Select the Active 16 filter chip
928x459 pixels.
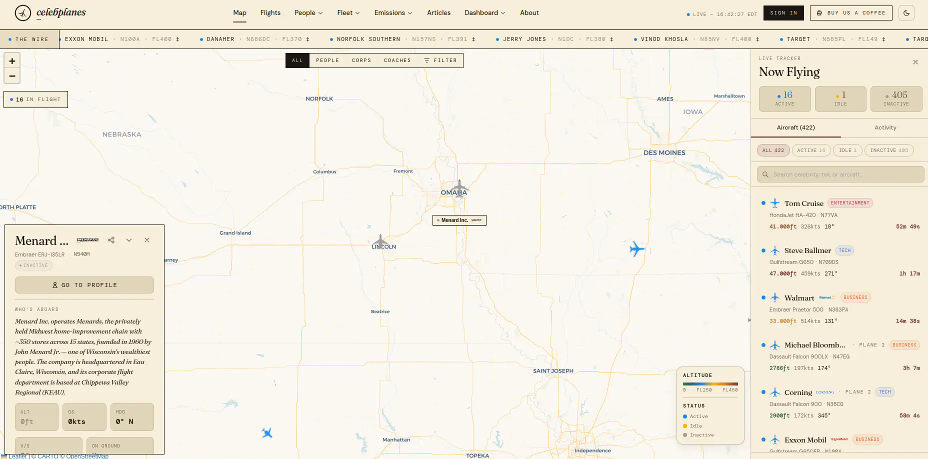tap(811, 150)
